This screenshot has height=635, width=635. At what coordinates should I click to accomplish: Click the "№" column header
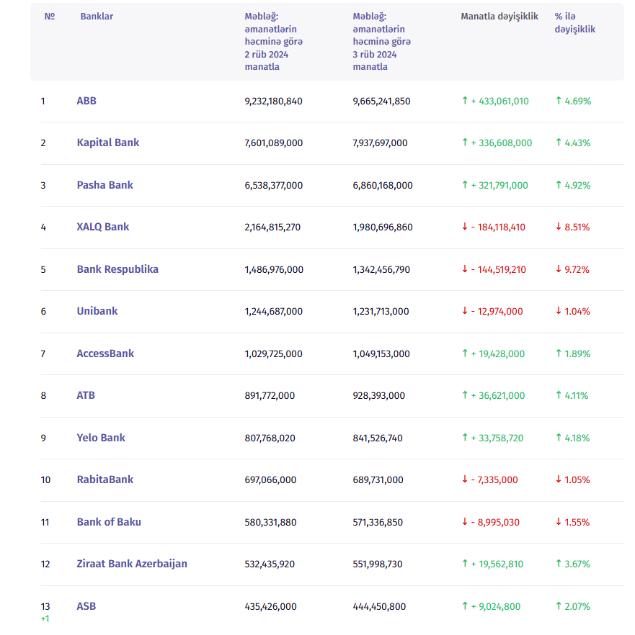[x=50, y=16]
